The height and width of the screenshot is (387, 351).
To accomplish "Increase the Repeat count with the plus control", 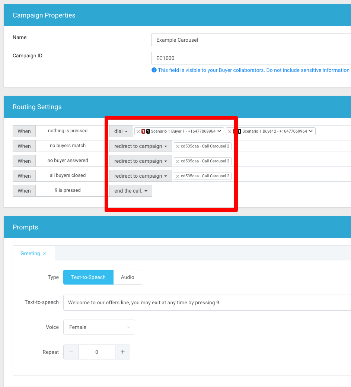I will tap(122, 352).
